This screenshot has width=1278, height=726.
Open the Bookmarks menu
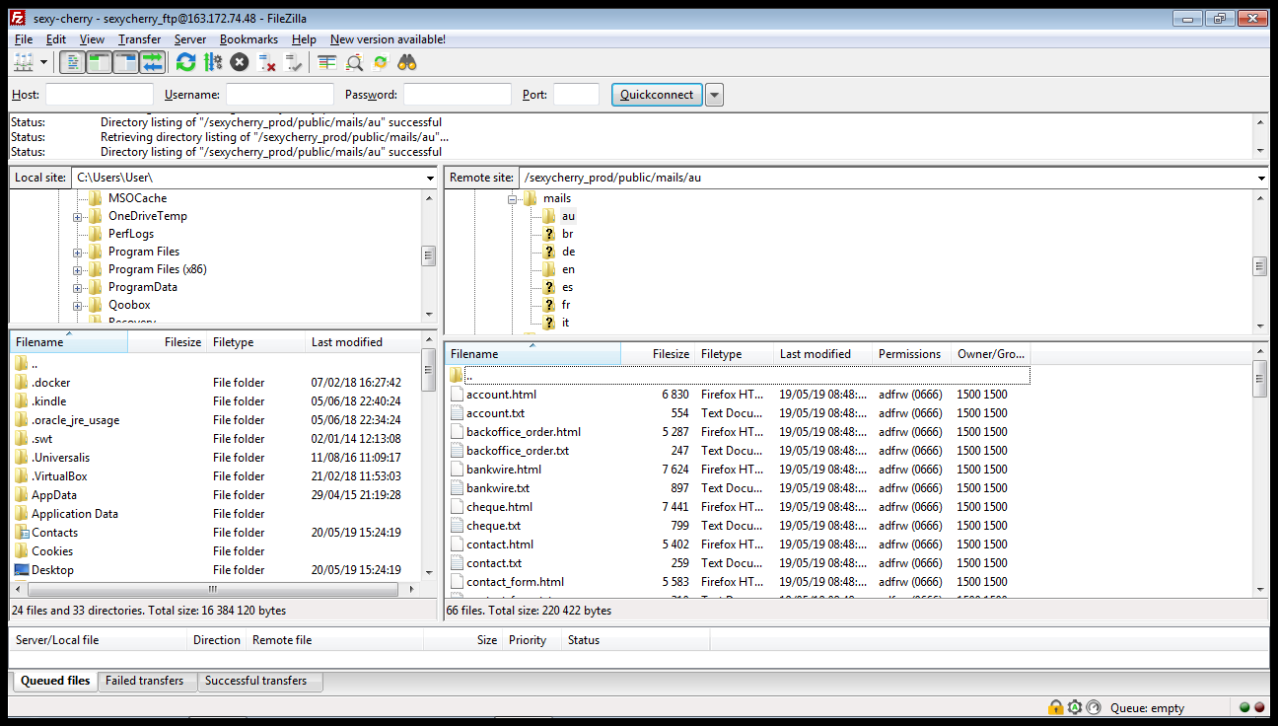click(x=248, y=39)
